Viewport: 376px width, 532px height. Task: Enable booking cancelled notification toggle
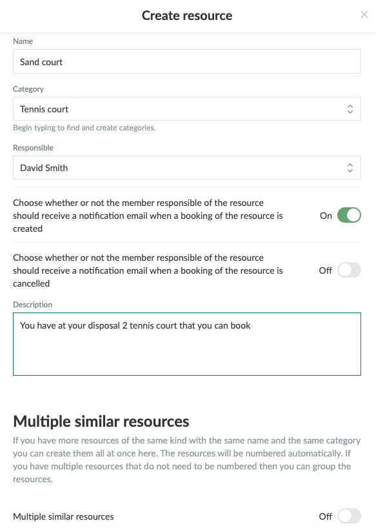click(349, 271)
